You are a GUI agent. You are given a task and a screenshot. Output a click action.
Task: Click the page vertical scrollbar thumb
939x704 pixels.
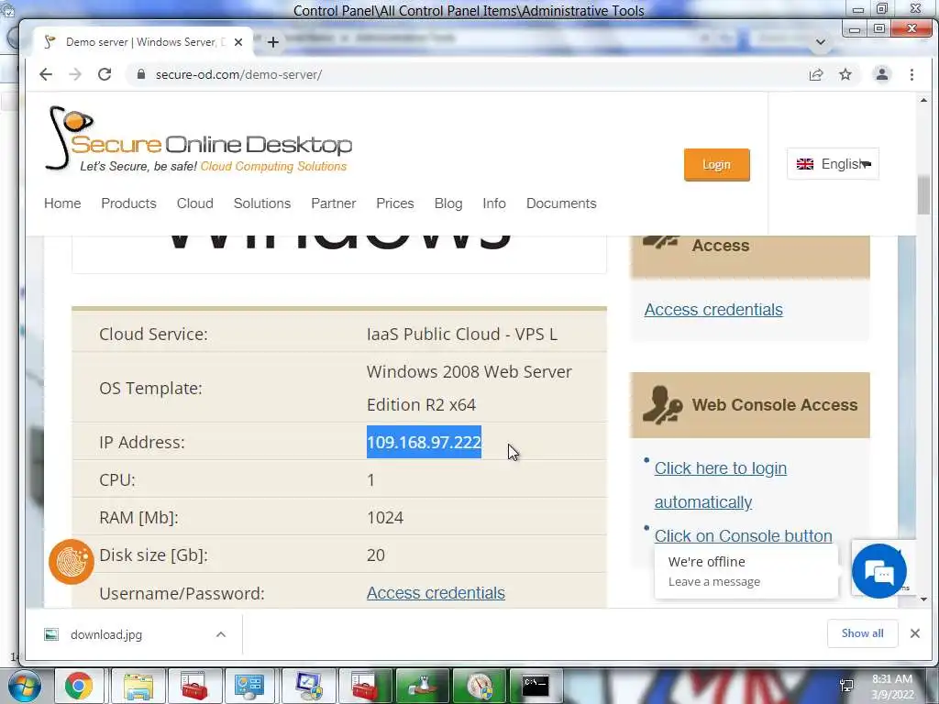coord(923,195)
